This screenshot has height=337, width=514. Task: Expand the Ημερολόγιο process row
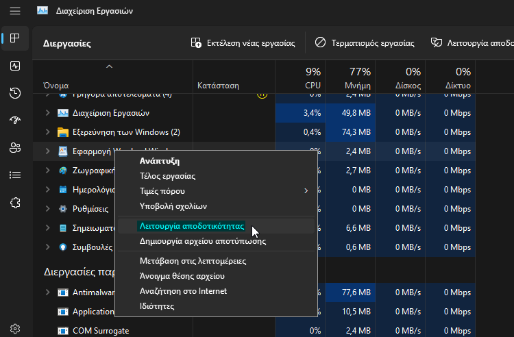pos(47,190)
